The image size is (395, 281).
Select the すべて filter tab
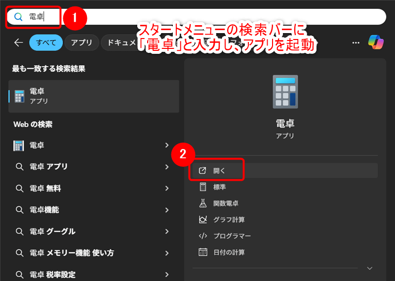pos(46,42)
